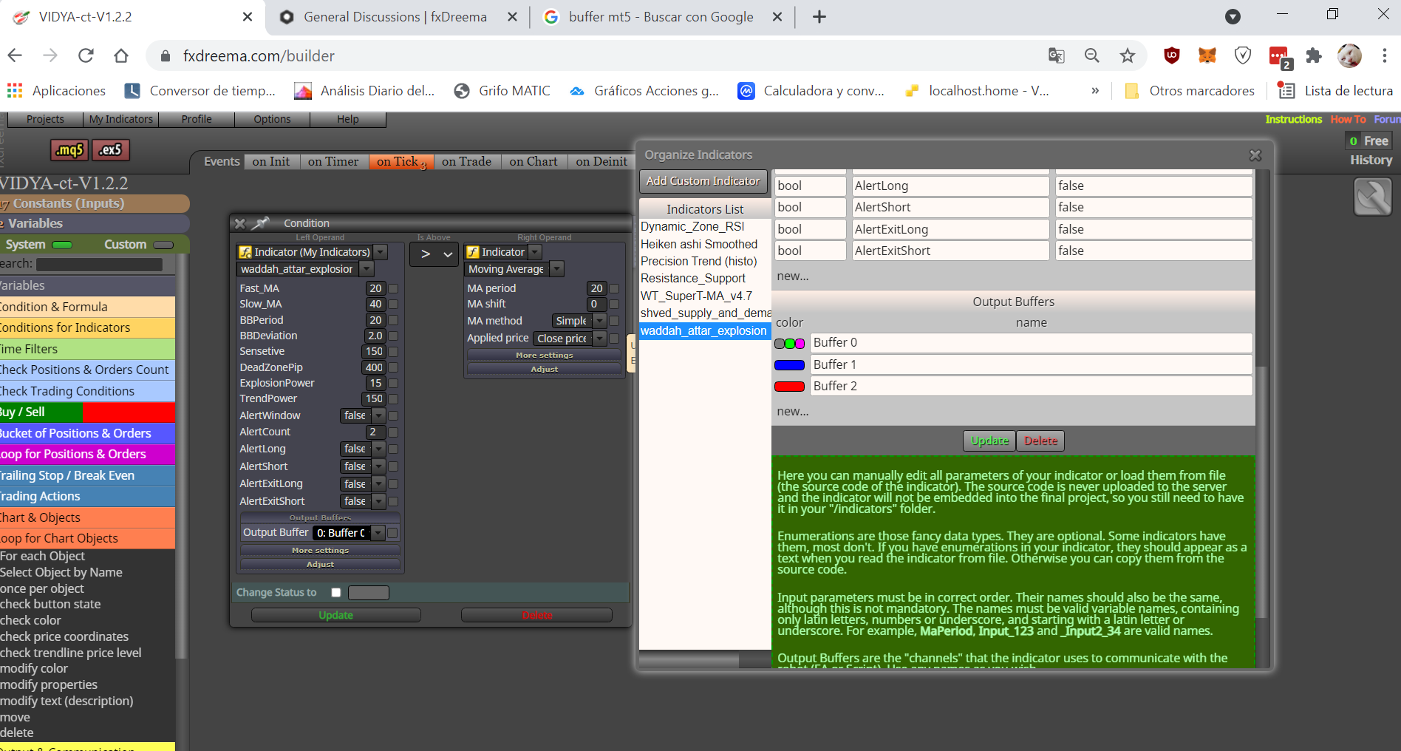Open the Output Buffer dropdown
1401x751 pixels.
pyautogui.click(x=349, y=533)
